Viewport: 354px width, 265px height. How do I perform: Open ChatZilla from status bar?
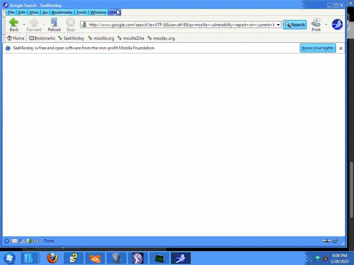36,241
